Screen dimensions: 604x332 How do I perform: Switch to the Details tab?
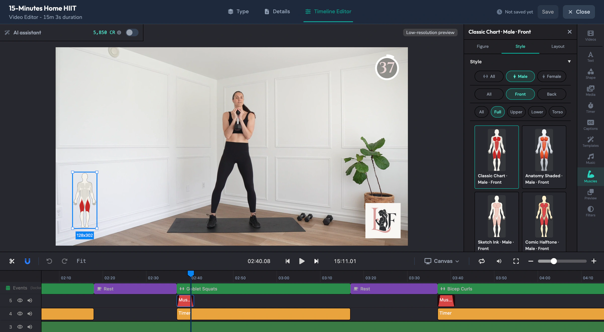[x=277, y=12]
